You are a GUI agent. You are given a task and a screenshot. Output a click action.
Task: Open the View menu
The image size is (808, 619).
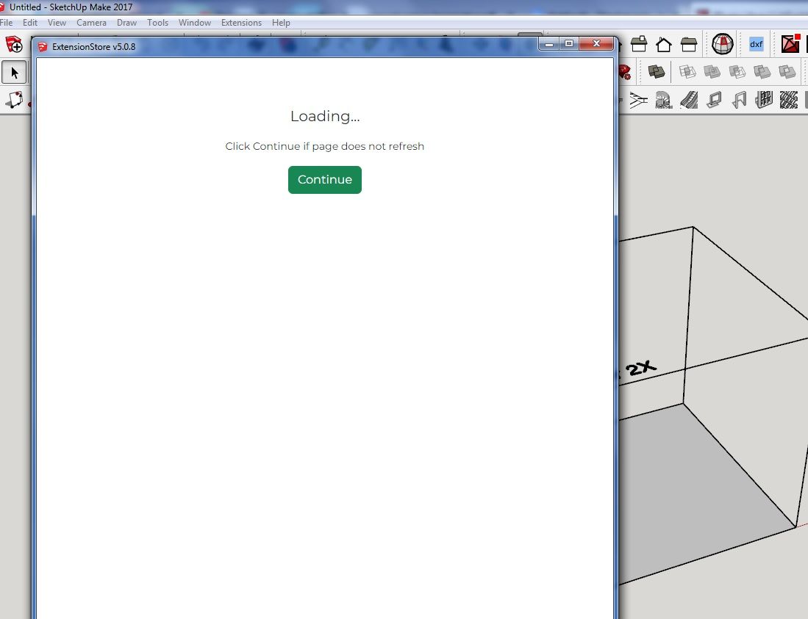pyautogui.click(x=57, y=23)
